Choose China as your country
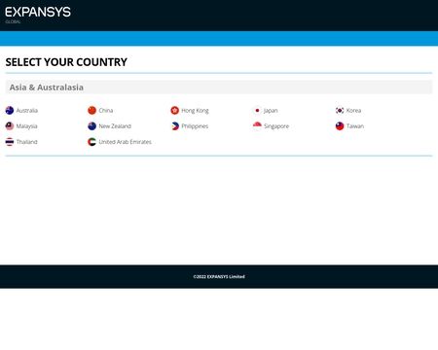438x350 pixels. 106,111
